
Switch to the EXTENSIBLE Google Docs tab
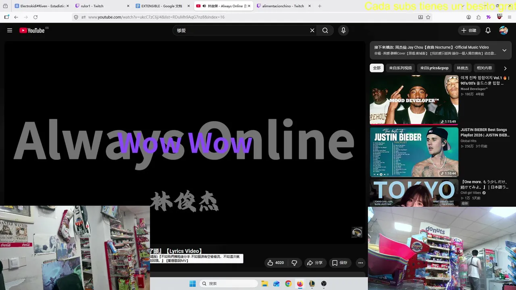pos(163,6)
